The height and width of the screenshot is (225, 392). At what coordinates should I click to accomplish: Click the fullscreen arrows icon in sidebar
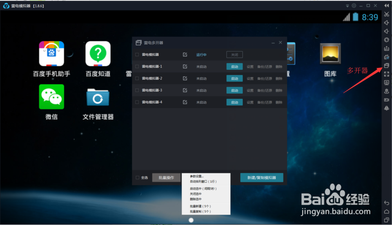(x=387, y=74)
